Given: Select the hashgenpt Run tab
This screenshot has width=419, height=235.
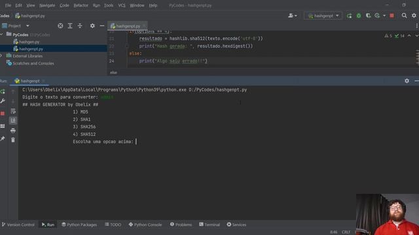Looking at the screenshot, I should click(29, 81).
